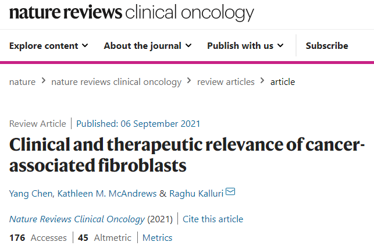Screen dimensions: 374x249
Task: View the article Metrics link
Action: click(158, 238)
